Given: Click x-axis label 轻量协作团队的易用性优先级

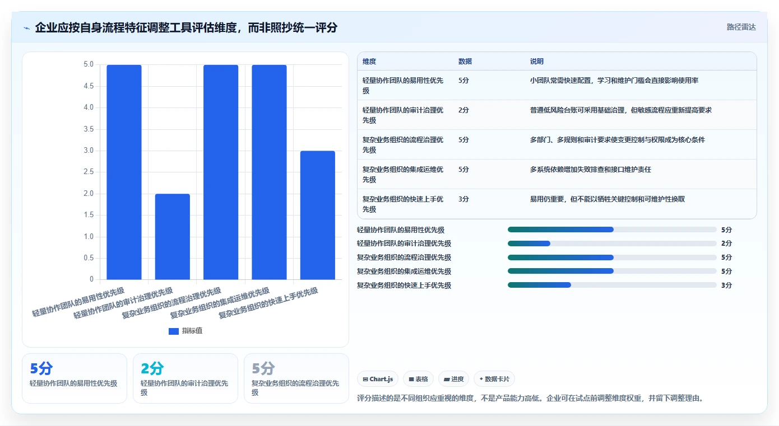Looking at the screenshot, I should [78, 303].
